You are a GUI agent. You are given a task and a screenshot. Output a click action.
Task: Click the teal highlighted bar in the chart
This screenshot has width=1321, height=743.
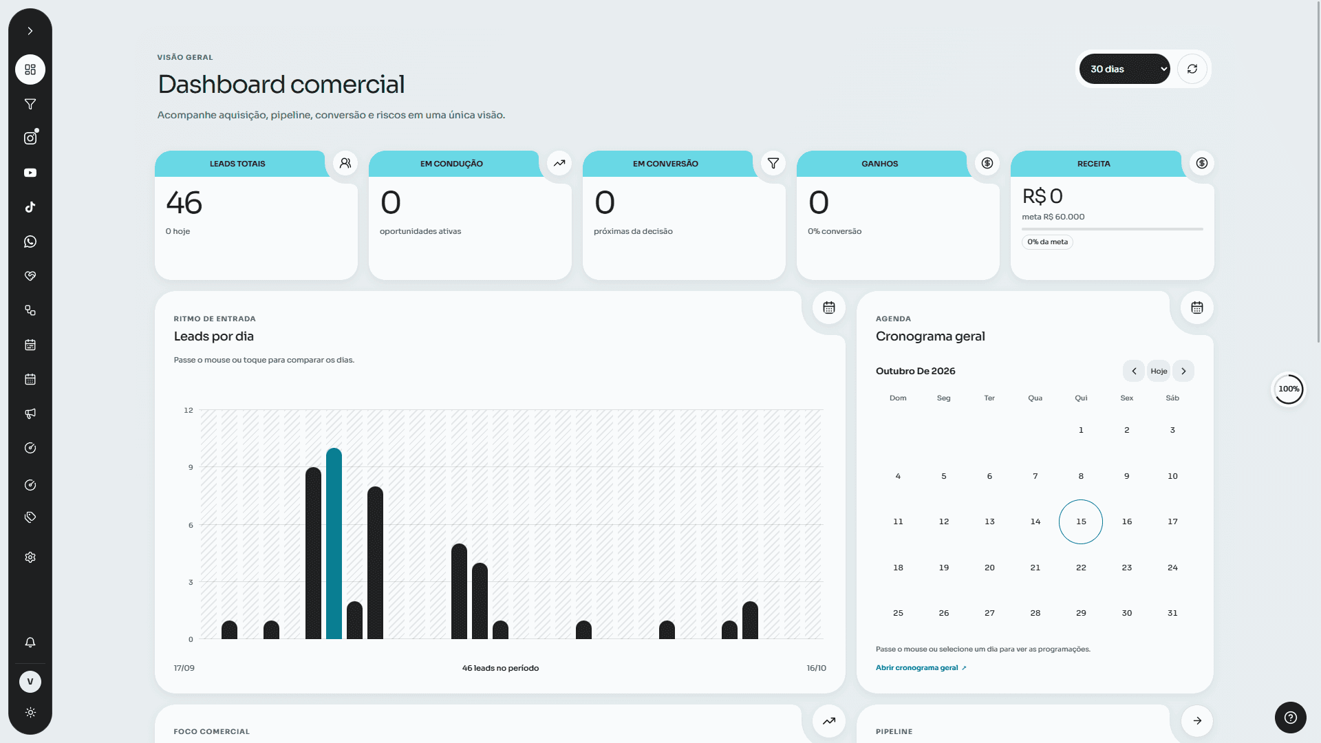click(x=334, y=543)
